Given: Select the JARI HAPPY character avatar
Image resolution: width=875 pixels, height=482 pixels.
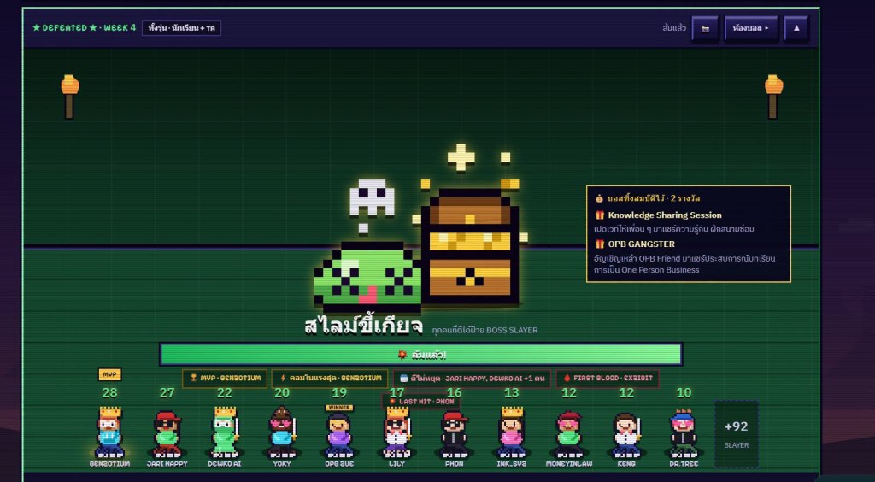Looking at the screenshot, I should tap(167, 433).
